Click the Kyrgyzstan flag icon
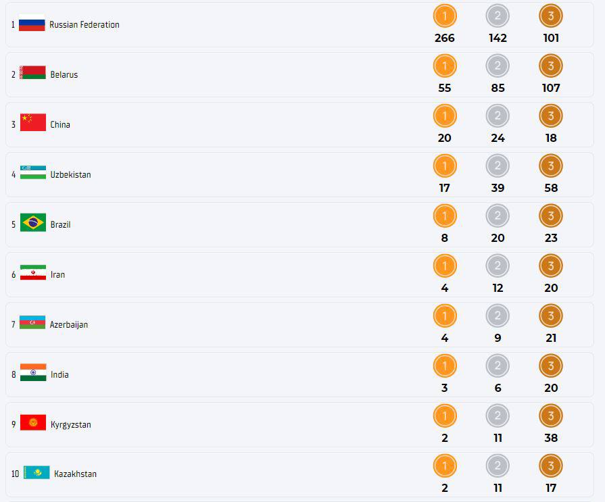 click(x=33, y=423)
